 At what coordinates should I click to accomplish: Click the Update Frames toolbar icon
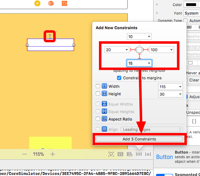pos(111,154)
